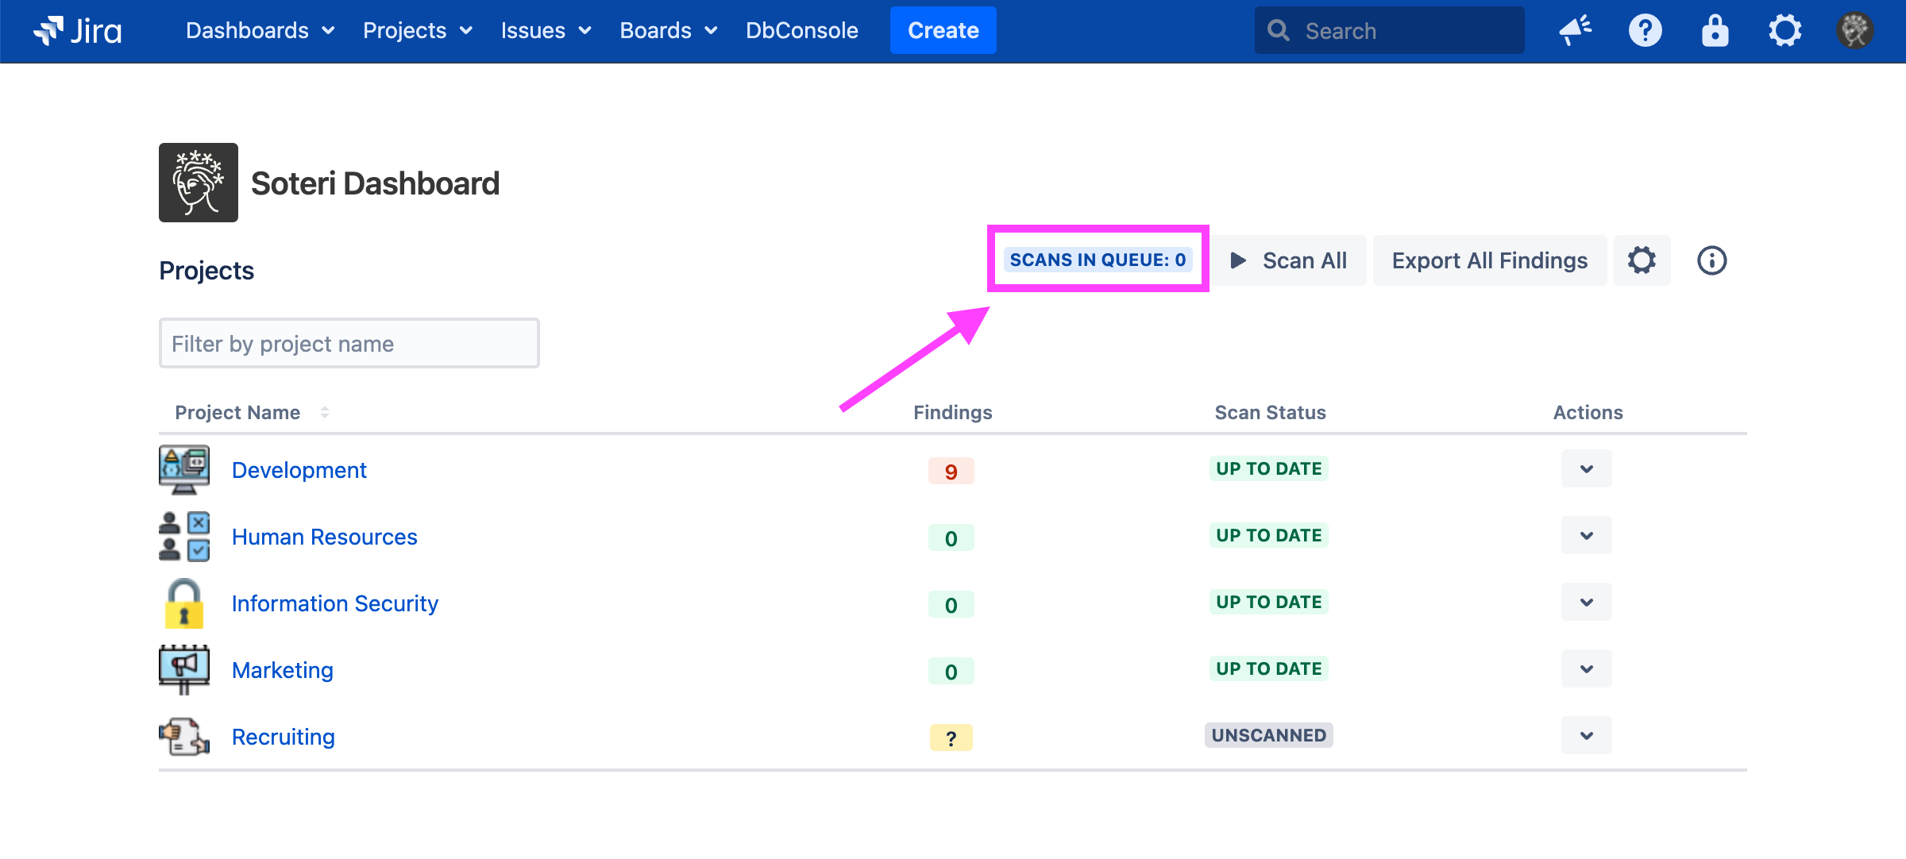Viewport: 1906px width, 859px height.
Task: Open the Boards menu
Action: pyautogui.click(x=668, y=31)
